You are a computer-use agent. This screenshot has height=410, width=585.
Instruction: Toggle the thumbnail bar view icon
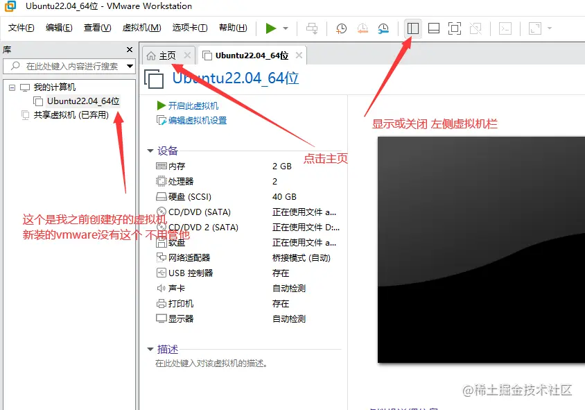pos(433,28)
